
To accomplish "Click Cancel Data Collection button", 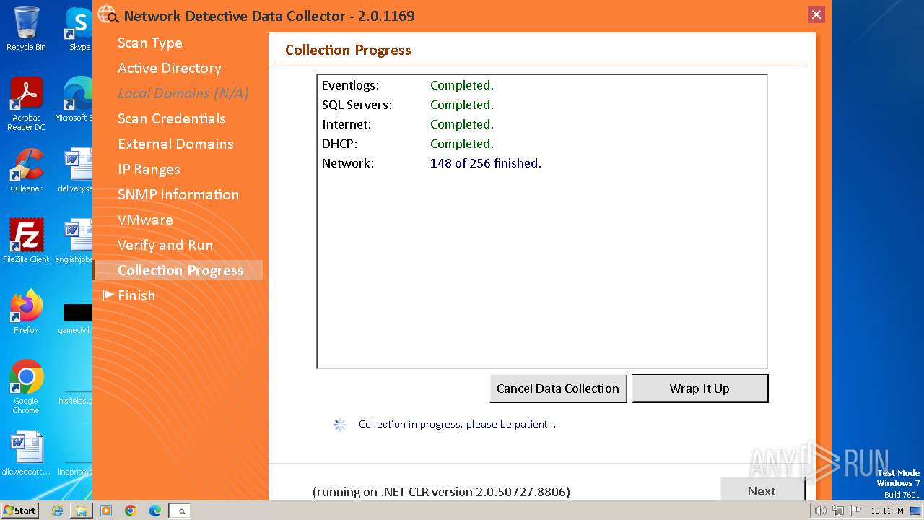I will coord(558,388).
